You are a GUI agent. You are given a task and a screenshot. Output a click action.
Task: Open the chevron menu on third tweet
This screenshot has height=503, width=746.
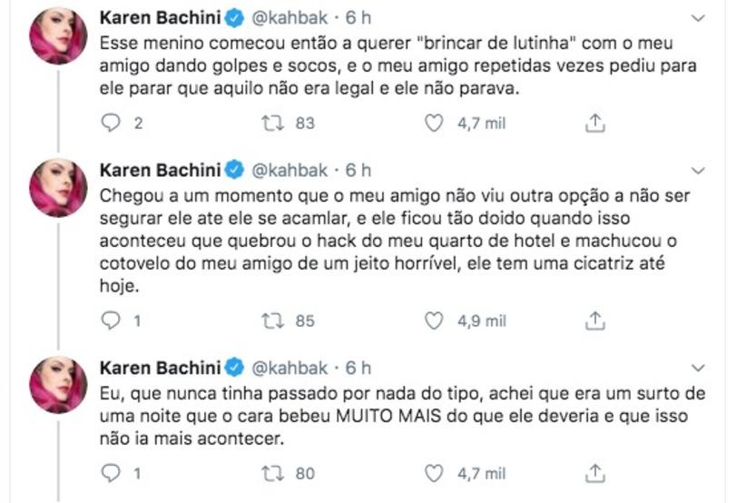point(698,368)
